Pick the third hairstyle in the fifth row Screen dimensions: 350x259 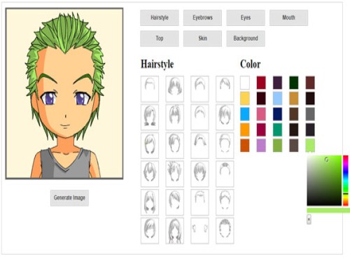pos(199,202)
